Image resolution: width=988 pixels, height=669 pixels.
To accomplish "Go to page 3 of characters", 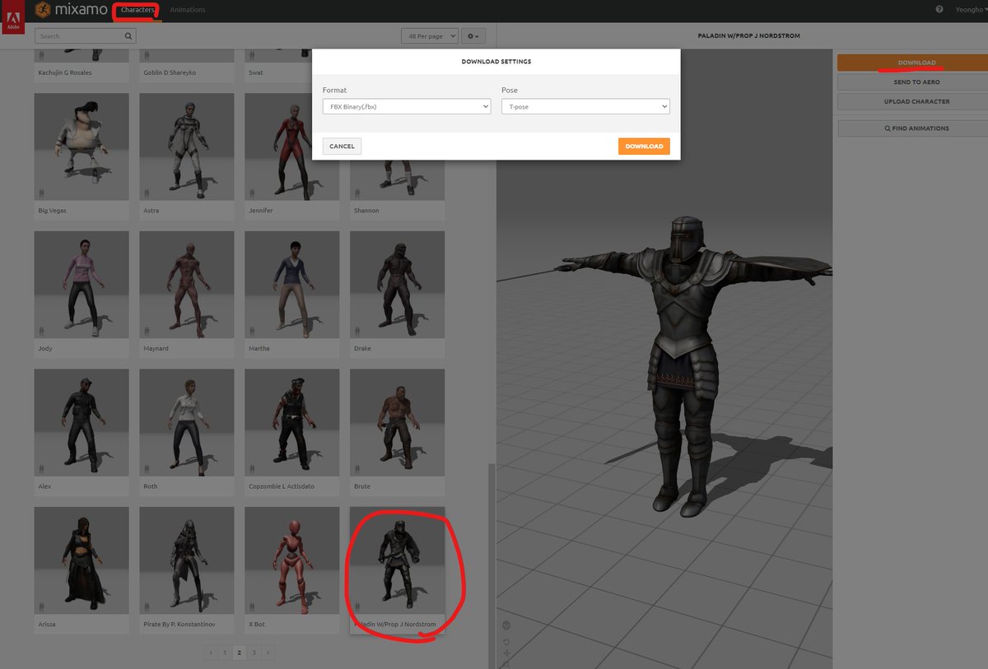I will (x=254, y=653).
